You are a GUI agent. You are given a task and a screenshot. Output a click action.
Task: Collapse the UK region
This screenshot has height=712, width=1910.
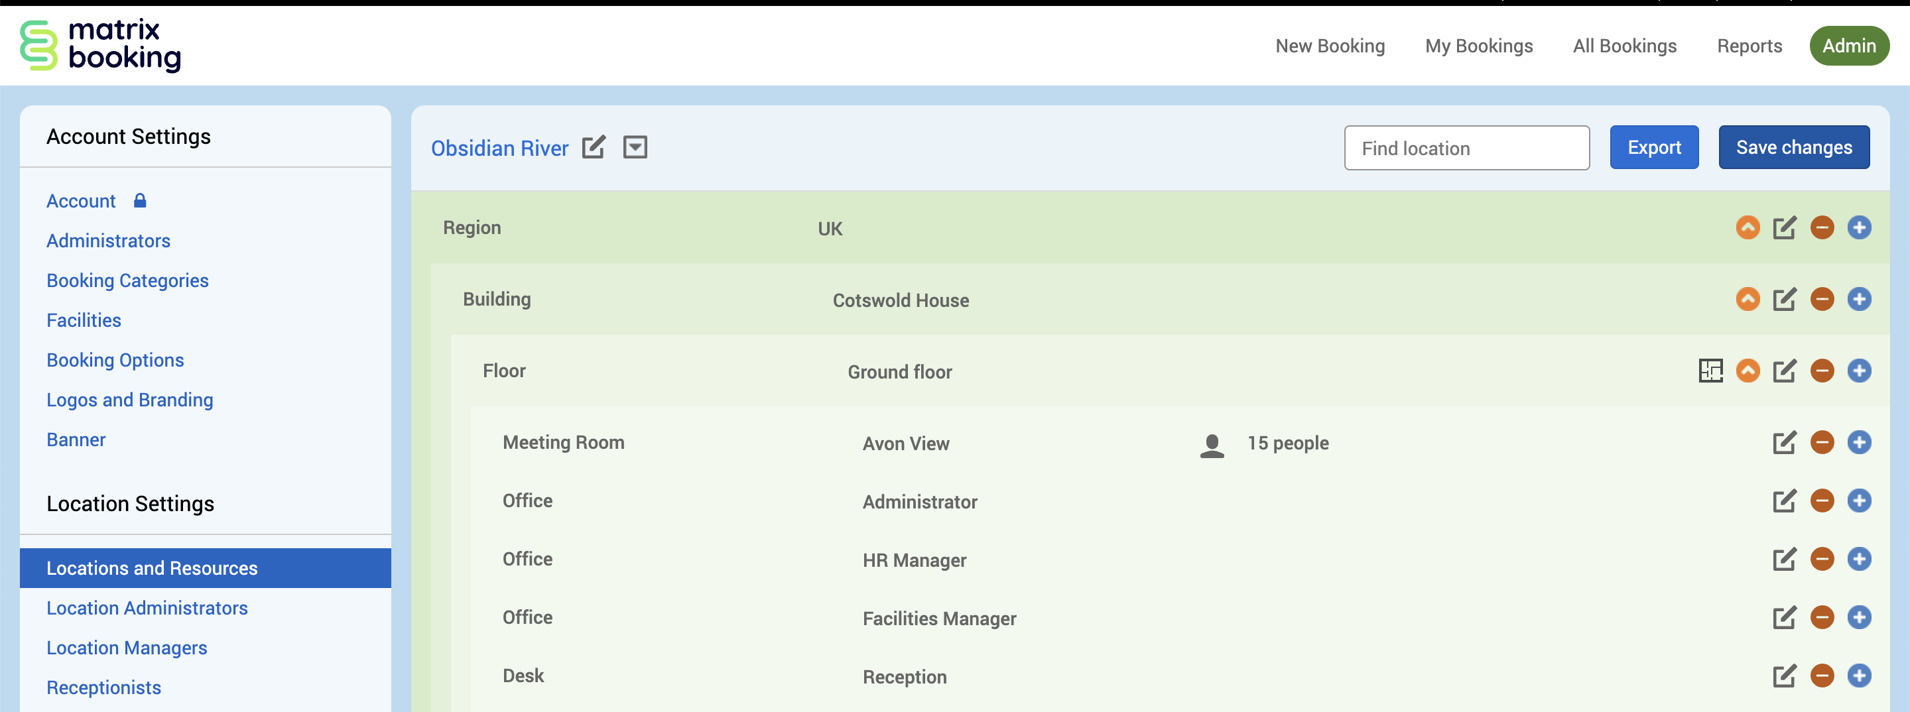[1748, 227]
